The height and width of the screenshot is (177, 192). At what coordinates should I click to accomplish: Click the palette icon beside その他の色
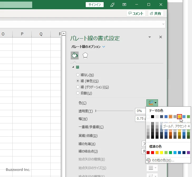[x=148, y=160]
